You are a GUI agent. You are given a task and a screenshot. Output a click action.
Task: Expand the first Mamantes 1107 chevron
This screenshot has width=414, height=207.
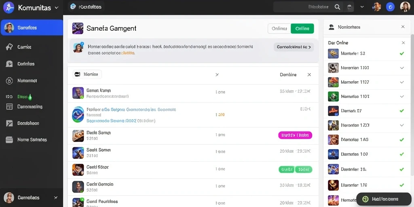(402, 82)
